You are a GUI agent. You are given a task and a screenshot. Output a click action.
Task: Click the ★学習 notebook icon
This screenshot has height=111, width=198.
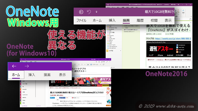(107, 51)
